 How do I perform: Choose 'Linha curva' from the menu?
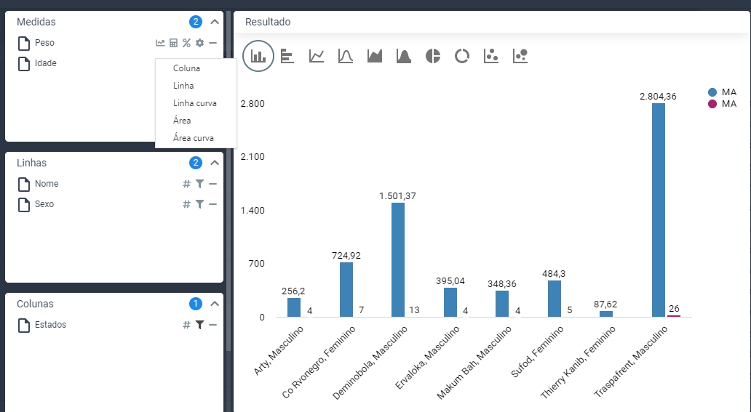194,103
